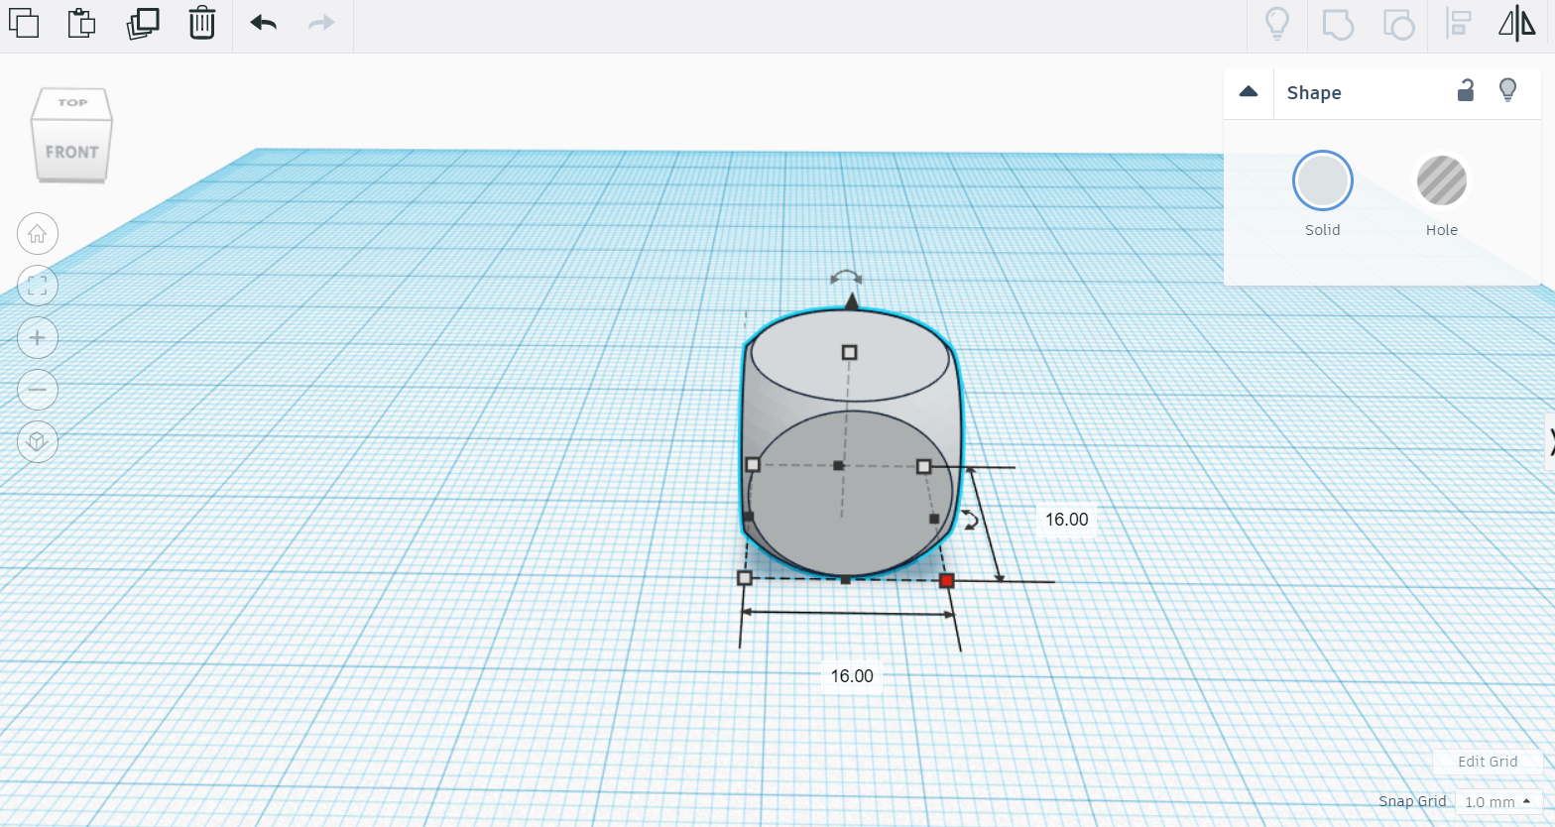This screenshot has width=1555, height=827.
Task: Click the Fit all in view button
Action: coord(38,286)
